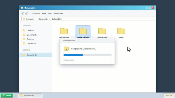The image size is (175, 98).
Task: Click the Deliverables window title icon
Action: (22, 8)
